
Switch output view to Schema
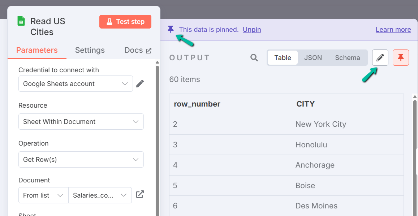(x=347, y=57)
